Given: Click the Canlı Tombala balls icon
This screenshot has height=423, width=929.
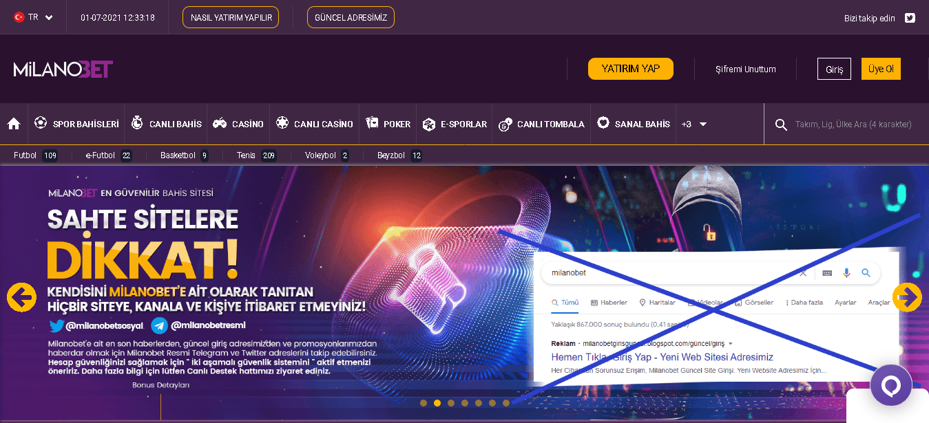Looking at the screenshot, I should tap(505, 124).
